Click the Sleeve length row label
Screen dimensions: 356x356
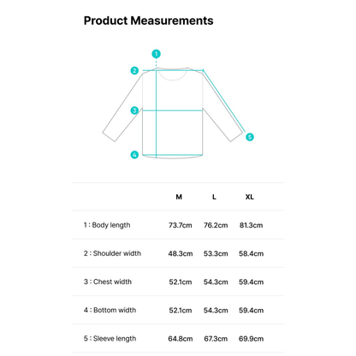[x=110, y=339]
